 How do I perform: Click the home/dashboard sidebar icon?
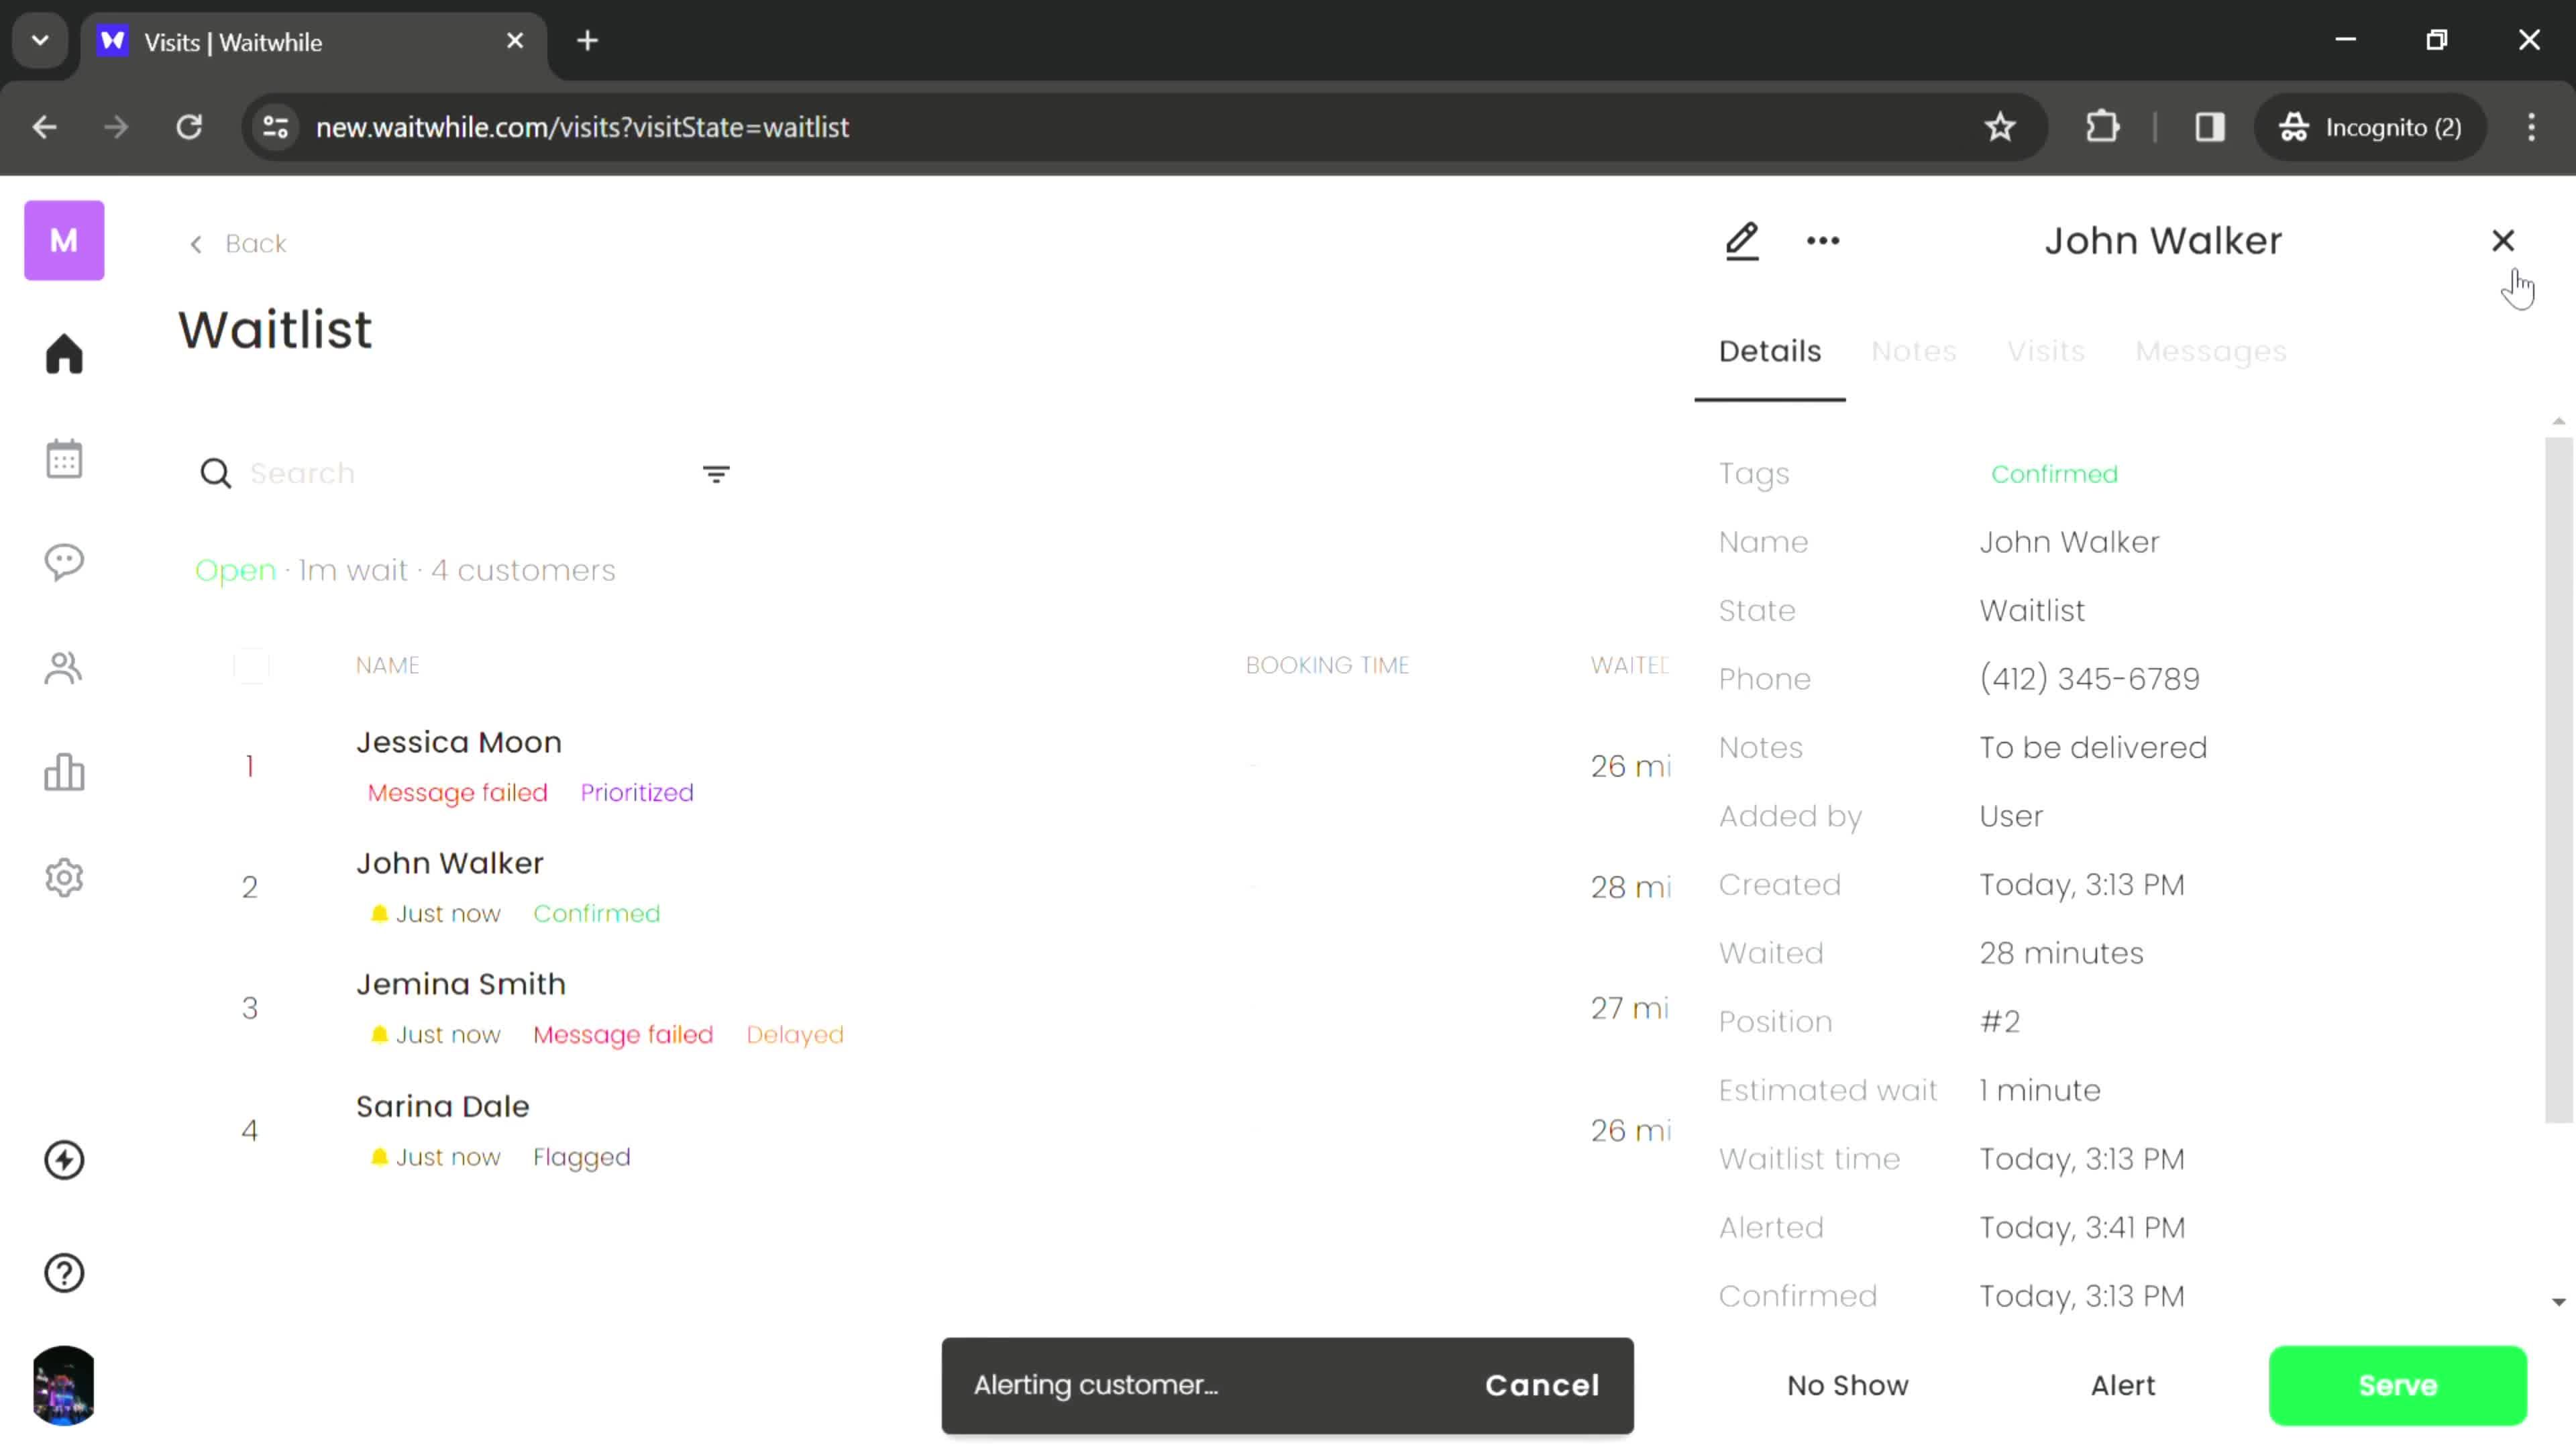click(64, 354)
